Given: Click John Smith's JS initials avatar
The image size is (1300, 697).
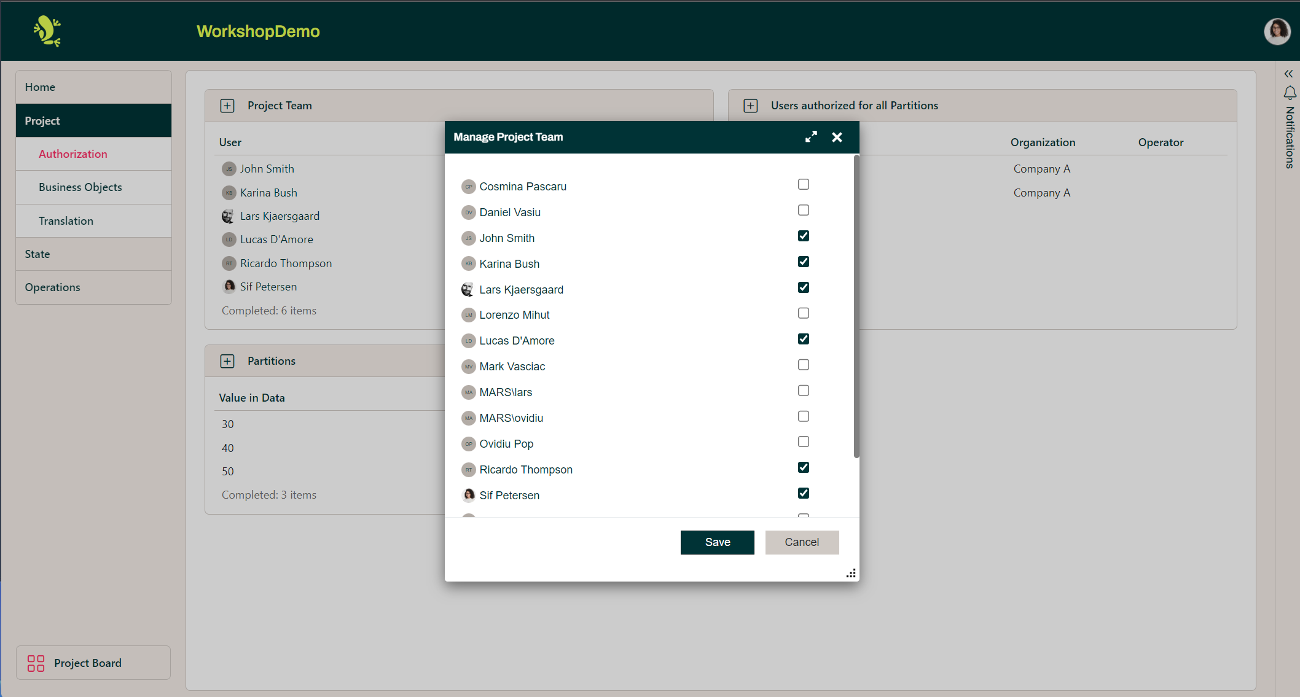Looking at the screenshot, I should click(468, 238).
